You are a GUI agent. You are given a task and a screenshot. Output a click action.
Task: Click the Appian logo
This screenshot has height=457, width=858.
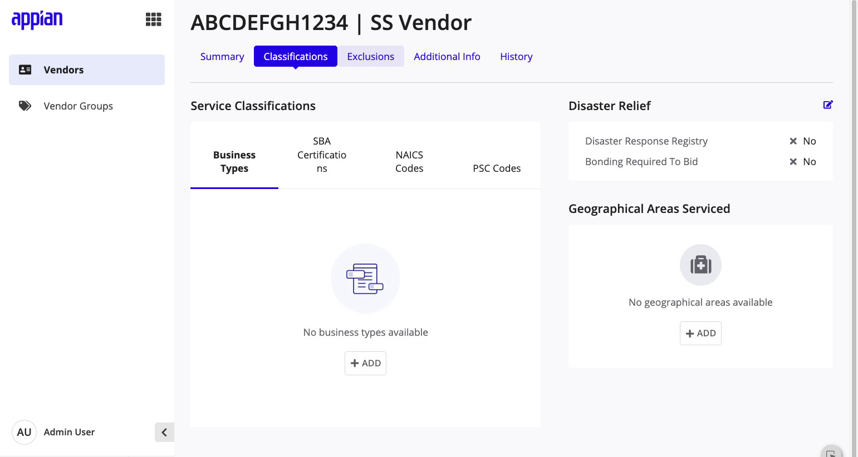37,19
